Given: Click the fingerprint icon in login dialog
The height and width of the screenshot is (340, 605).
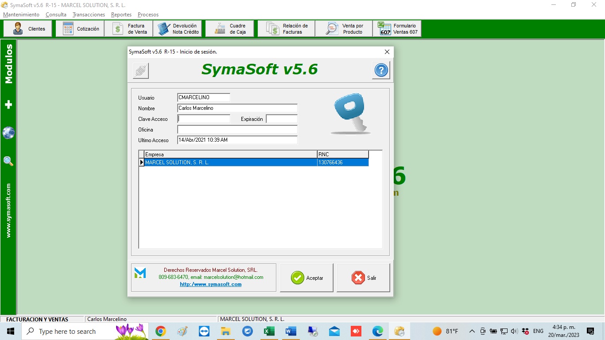Looking at the screenshot, I should (141, 70).
